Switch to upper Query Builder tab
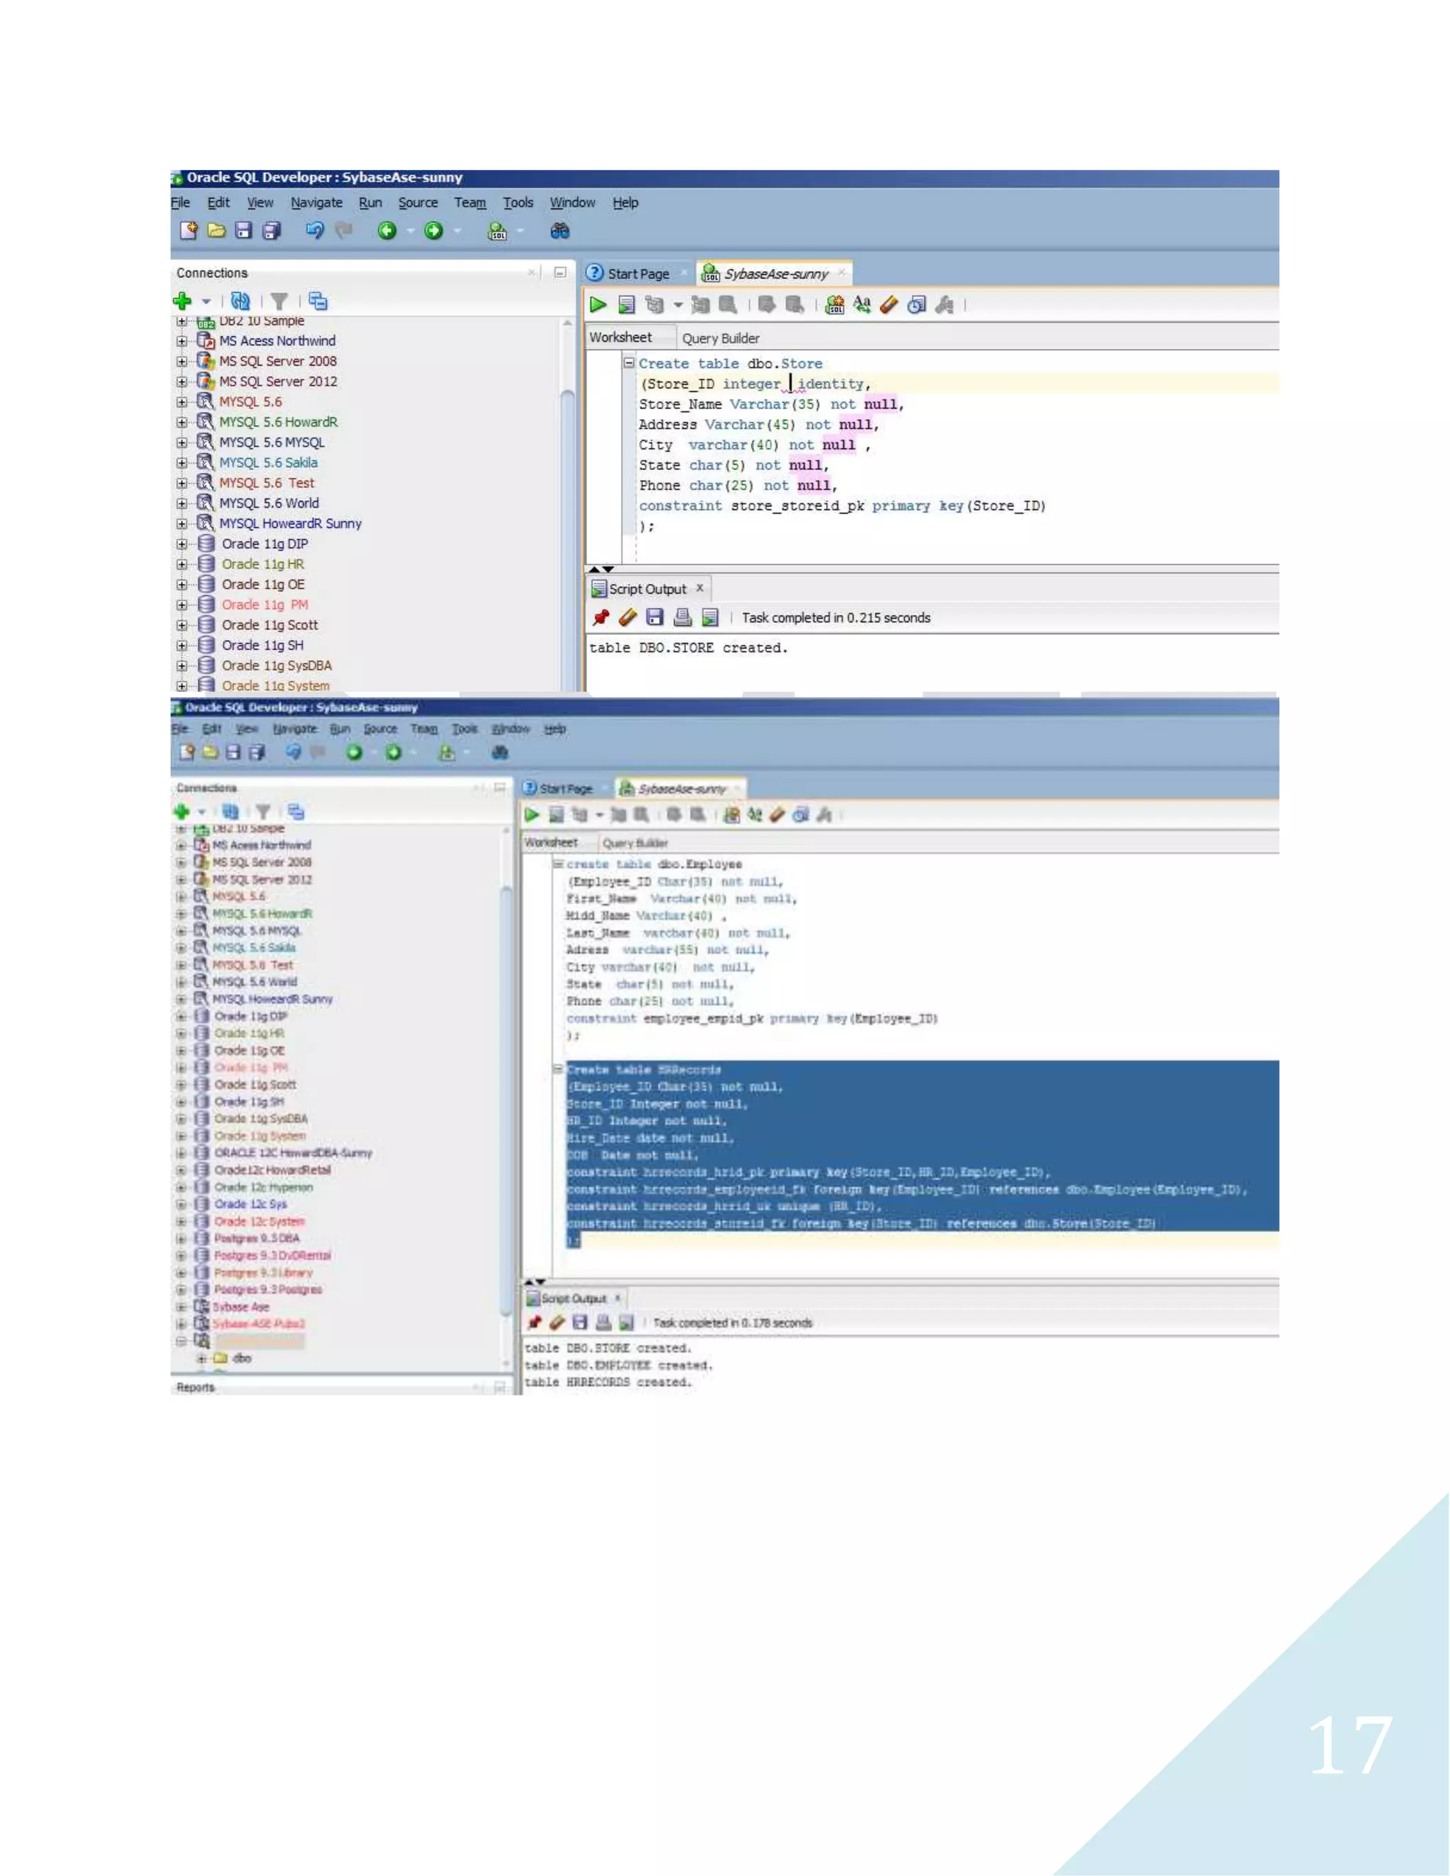The height and width of the screenshot is (1876, 1450). pos(720,338)
